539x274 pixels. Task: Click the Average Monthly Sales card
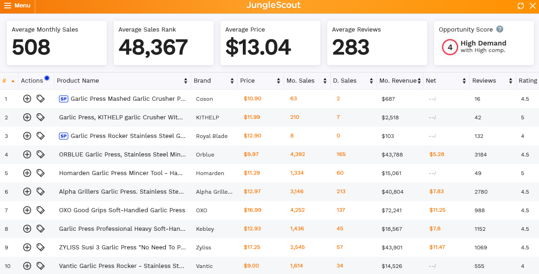(x=57, y=43)
